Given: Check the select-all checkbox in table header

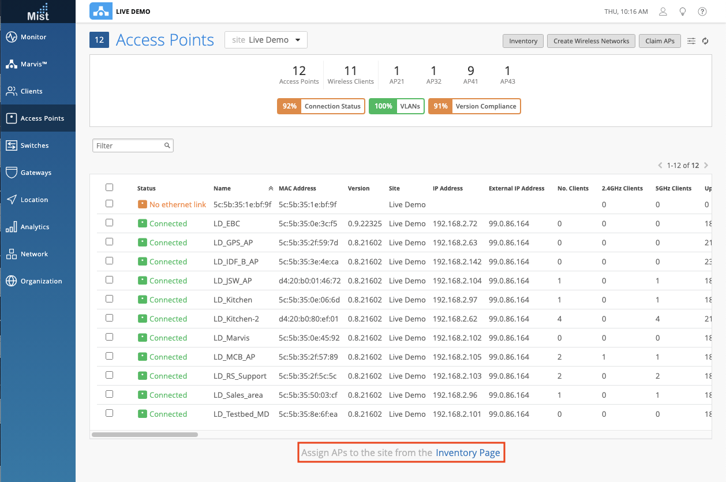Looking at the screenshot, I should click(x=109, y=188).
